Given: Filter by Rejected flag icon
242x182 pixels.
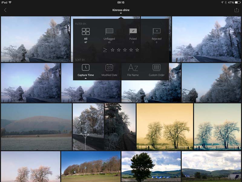Looking at the screenshot, I should point(156,32).
